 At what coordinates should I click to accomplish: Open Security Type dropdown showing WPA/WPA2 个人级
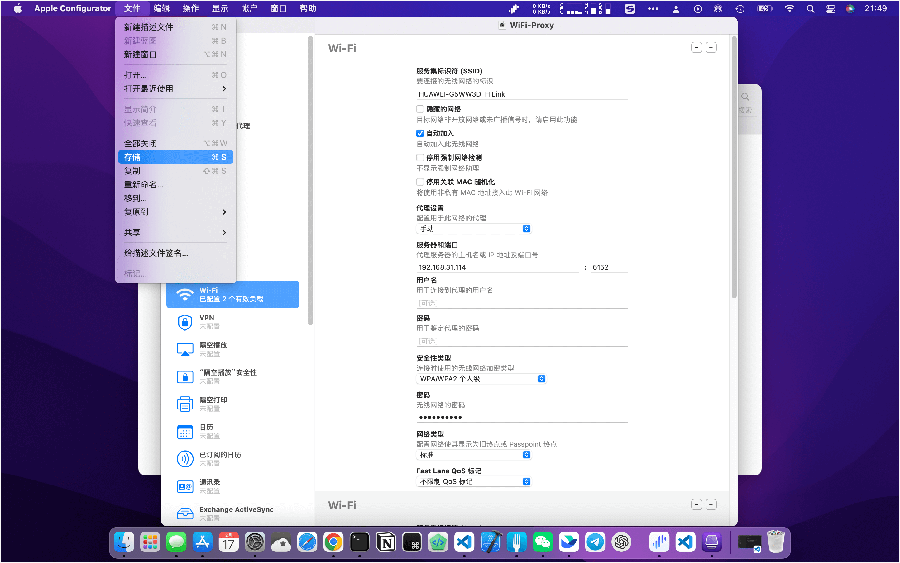481,379
